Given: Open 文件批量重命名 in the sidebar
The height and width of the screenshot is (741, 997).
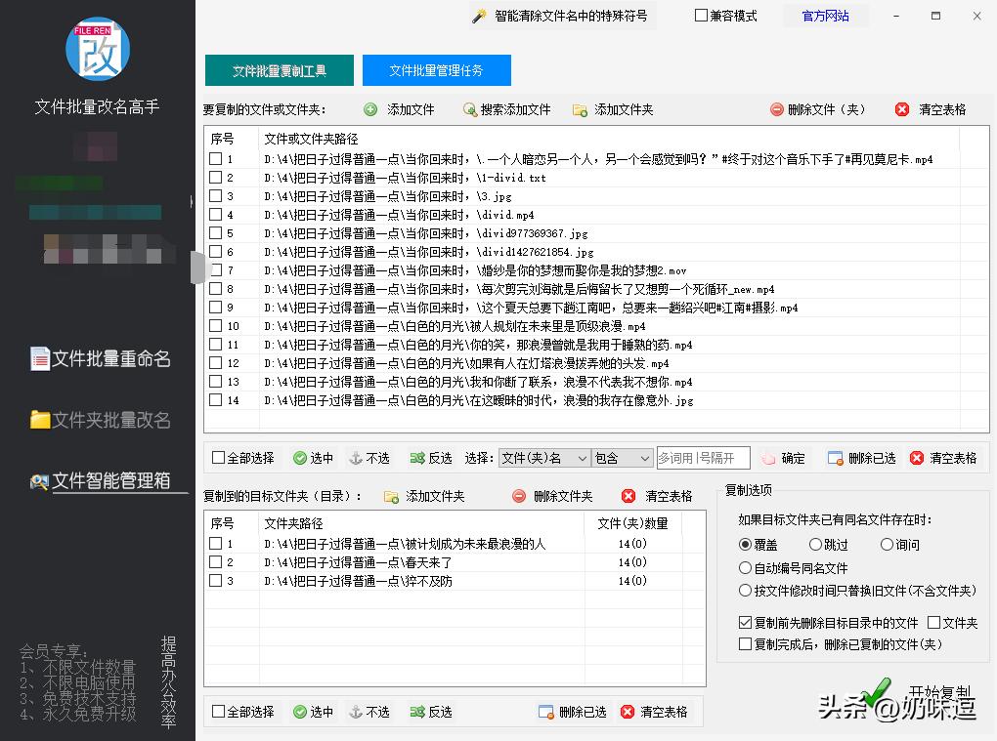Looking at the screenshot, I should tap(101, 359).
